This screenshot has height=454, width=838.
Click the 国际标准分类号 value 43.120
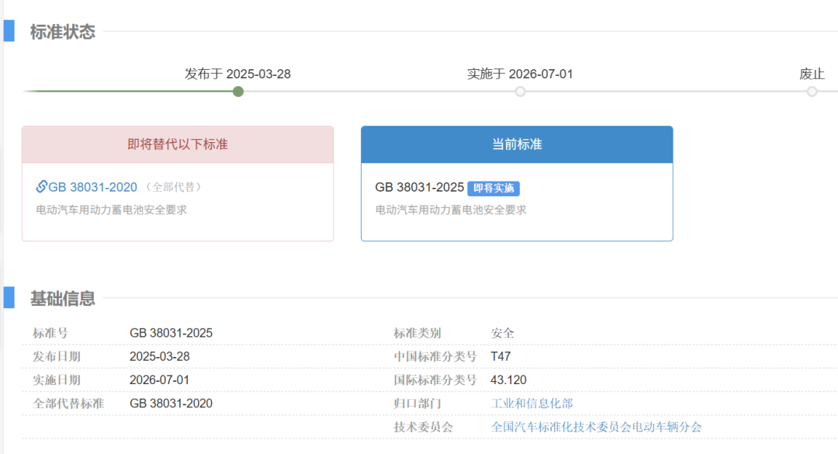coord(509,380)
